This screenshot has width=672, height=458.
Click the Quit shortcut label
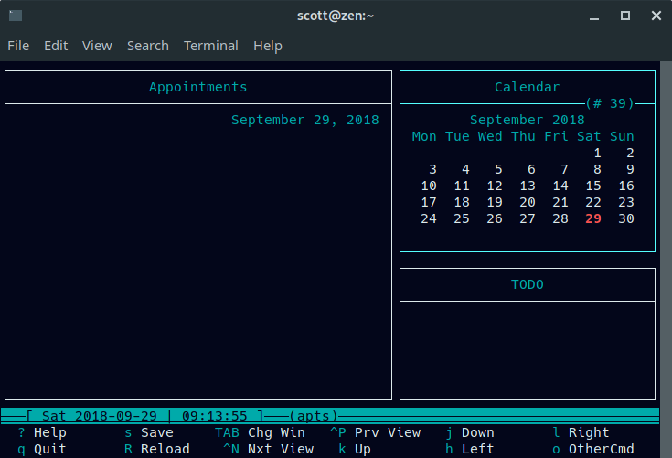click(x=49, y=449)
